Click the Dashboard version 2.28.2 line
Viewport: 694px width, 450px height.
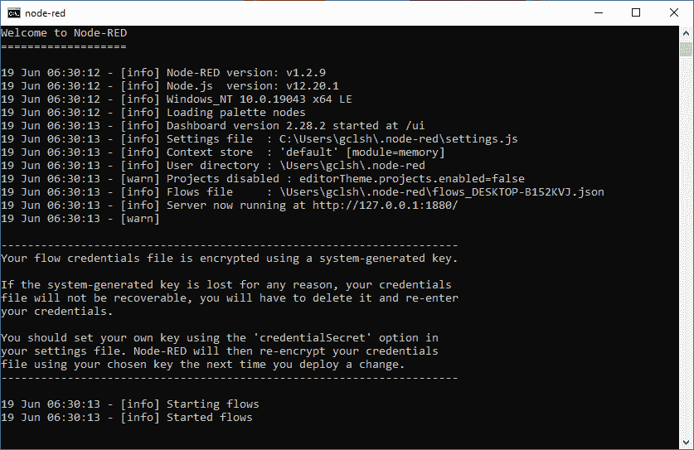pos(213,126)
